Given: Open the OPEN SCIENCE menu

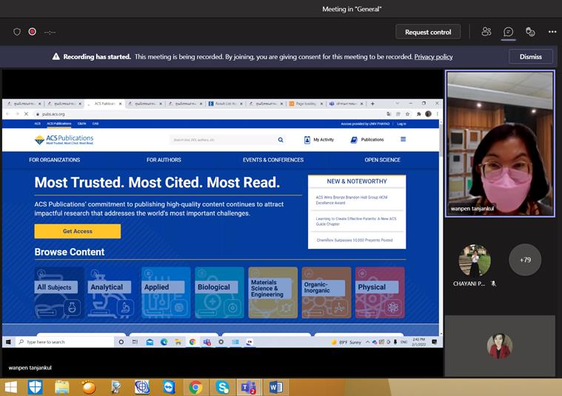Looking at the screenshot, I should click(382, 160).
